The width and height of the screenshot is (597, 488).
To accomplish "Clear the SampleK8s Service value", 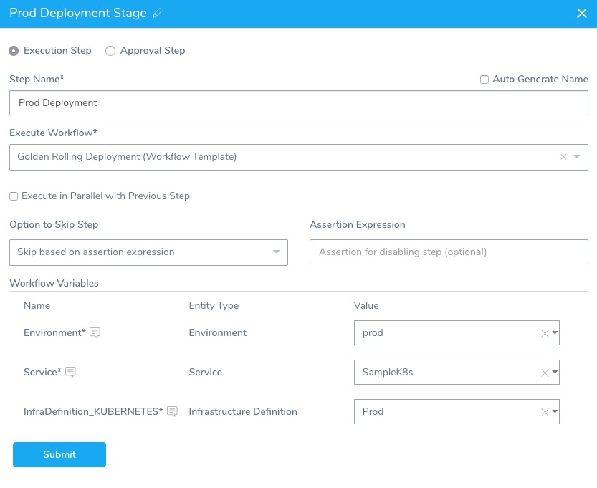I will pos(545,373).
